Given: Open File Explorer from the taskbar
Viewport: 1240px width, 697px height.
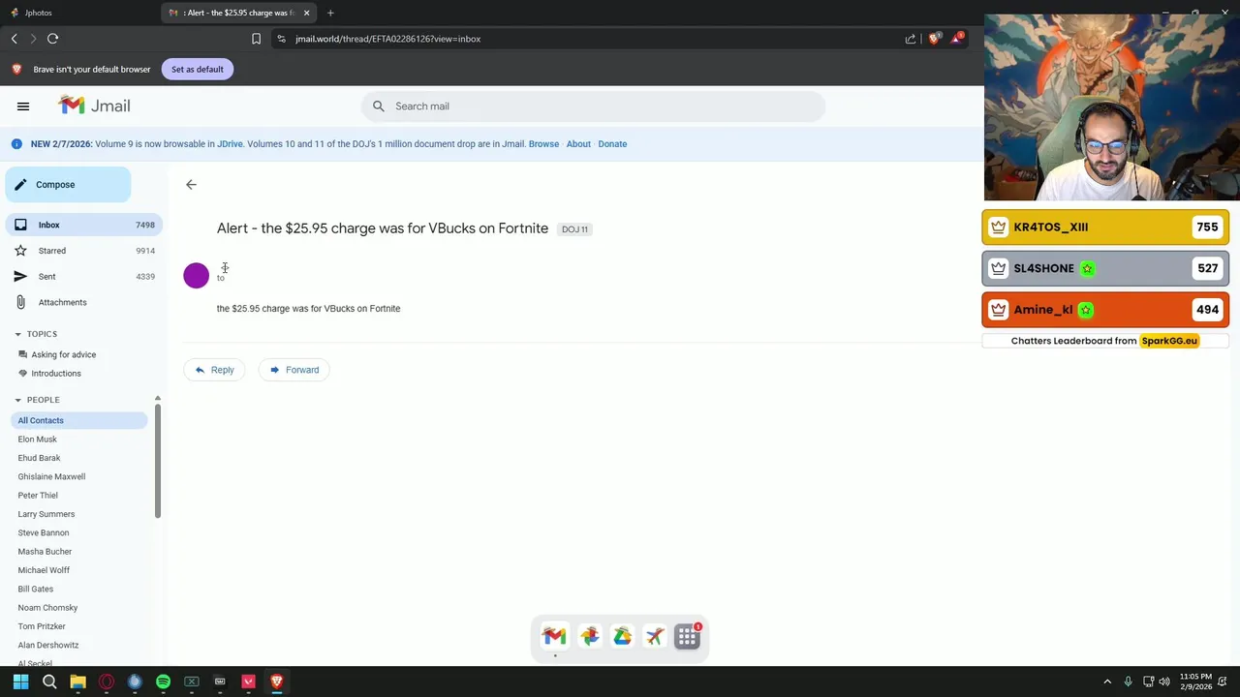Looking at the screenshot, I should (x=77, y=682).
